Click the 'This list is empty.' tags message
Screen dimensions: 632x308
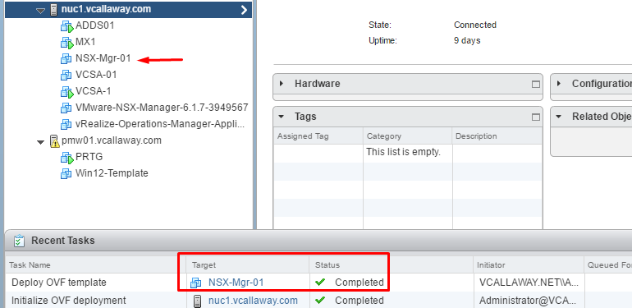click(x=404, y=152)
